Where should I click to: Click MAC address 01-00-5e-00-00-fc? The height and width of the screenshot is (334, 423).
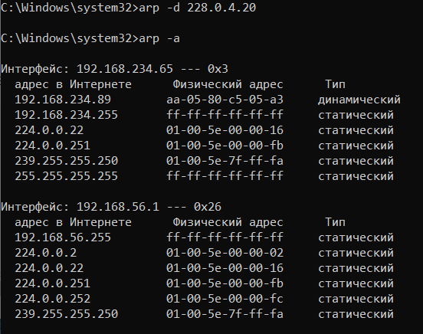225,299
